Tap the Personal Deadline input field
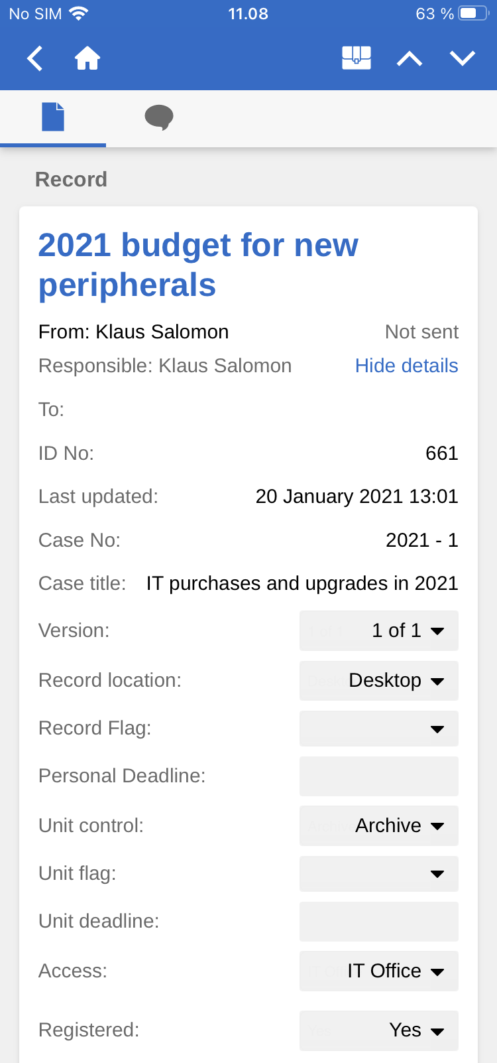Image resolution: width=497 pixels, height=1063 pixels. pos(378,776)
